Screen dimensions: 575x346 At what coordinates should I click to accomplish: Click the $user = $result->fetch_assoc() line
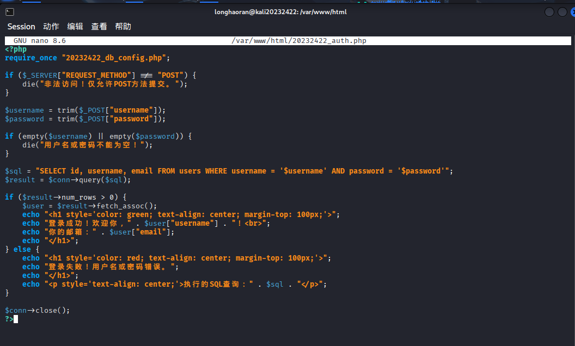[89, 206]
